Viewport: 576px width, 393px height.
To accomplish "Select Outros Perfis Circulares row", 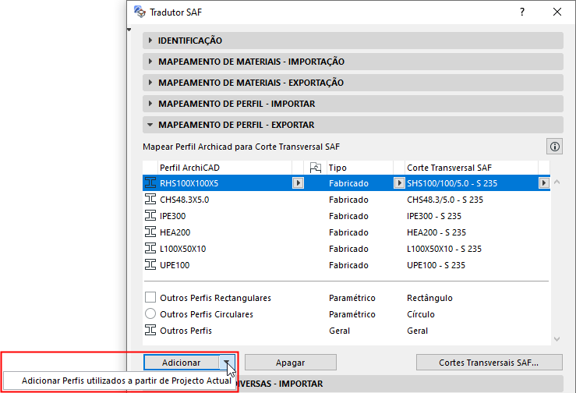I will (346, 313).
